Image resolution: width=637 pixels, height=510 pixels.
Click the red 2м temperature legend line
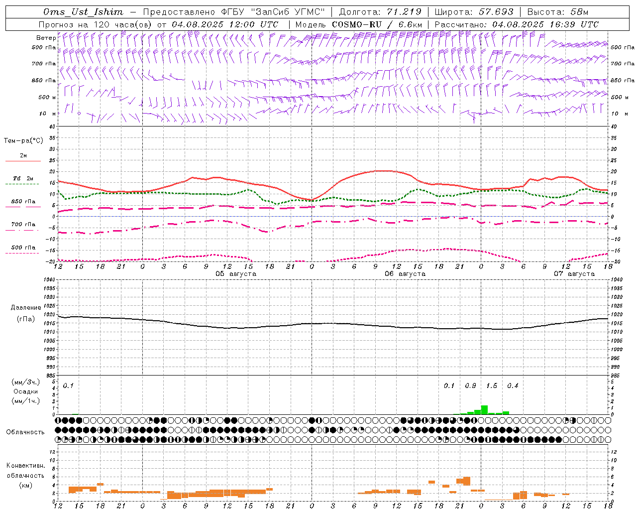pyautogui.click(x=23, y=161)
